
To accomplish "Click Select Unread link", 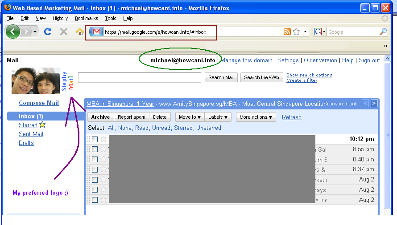I will tap(161, 128).
